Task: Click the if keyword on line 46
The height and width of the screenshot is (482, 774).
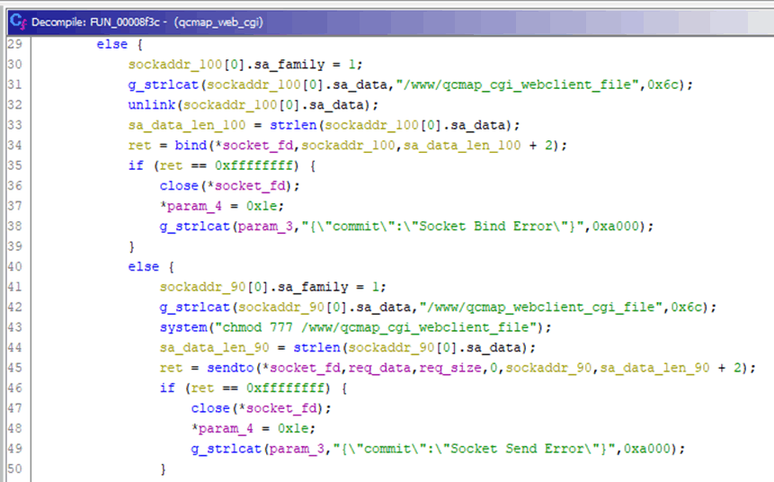Action: [167, 388]
